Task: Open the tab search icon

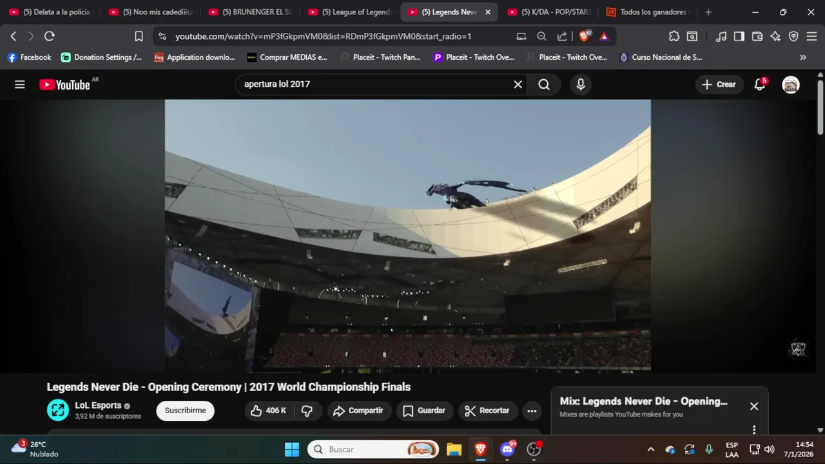Action: [x=692, y=36]
